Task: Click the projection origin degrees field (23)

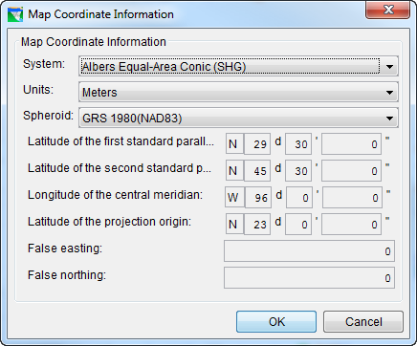Action: point(257,224)
